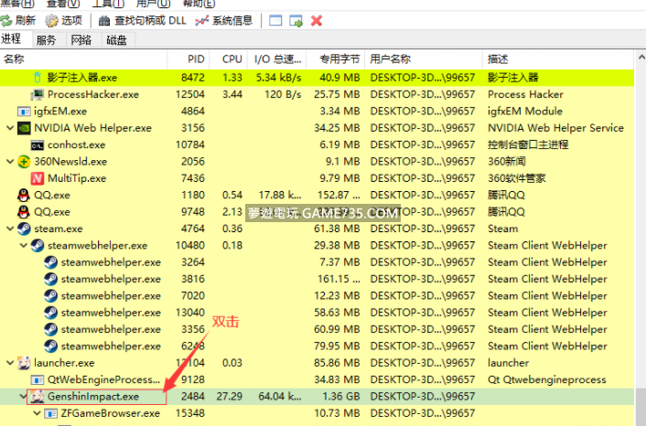
Task: Click the find window and thread icon
Action: (296, 20)
